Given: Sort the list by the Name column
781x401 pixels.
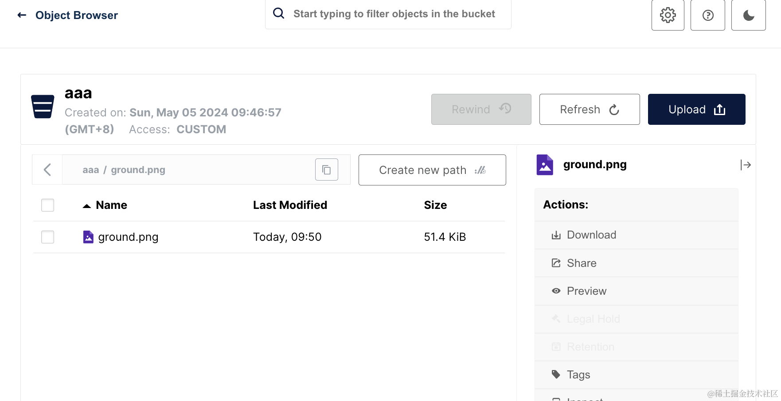Looking at the screenshot, I should tap(111, 205).
